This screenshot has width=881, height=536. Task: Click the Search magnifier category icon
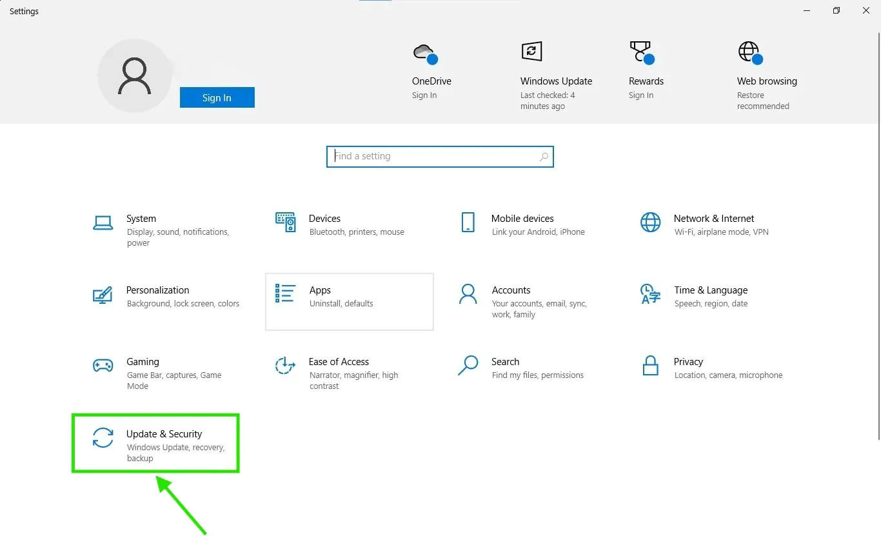468,366
